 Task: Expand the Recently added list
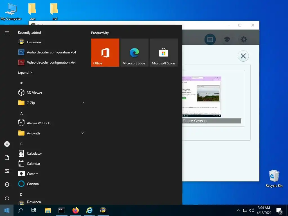(25, 72)
